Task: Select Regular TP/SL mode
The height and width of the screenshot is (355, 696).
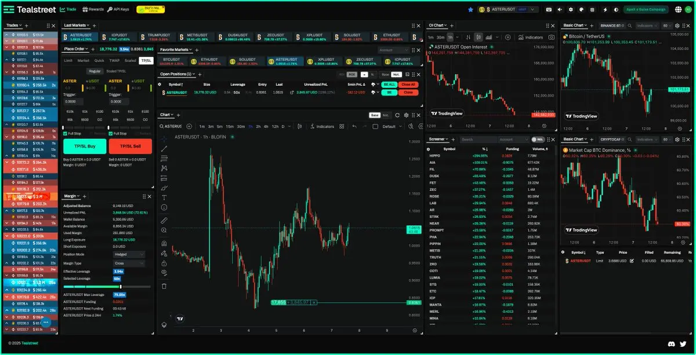Action: (94, 71)
